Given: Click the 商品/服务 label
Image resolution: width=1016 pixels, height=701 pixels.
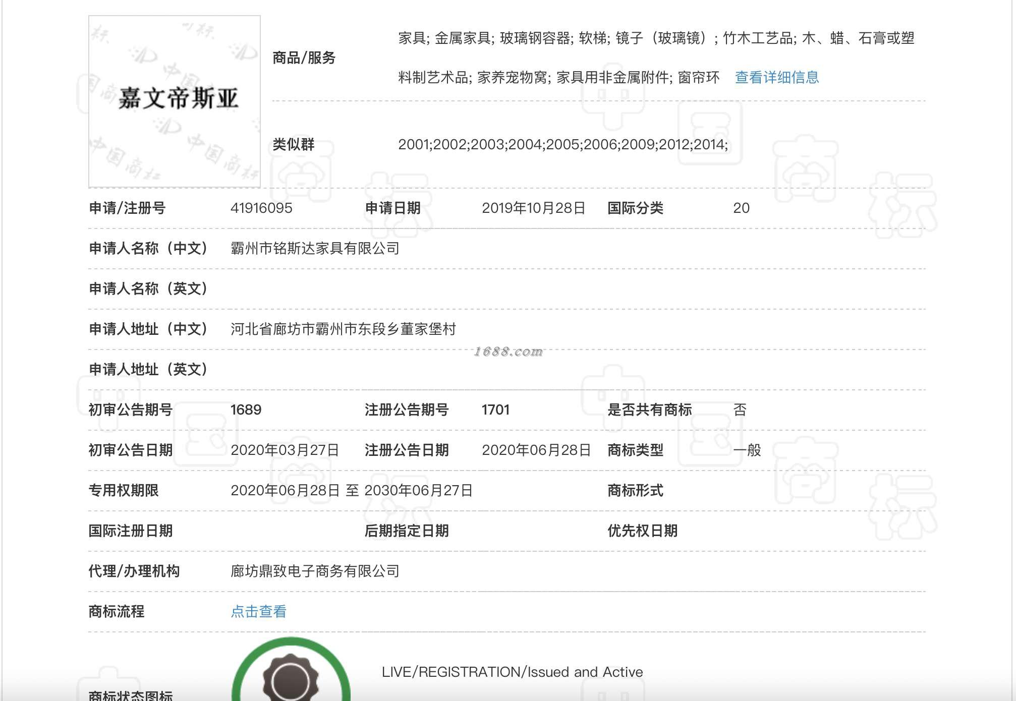Looking at the screenshot, I should coord(304,58).
